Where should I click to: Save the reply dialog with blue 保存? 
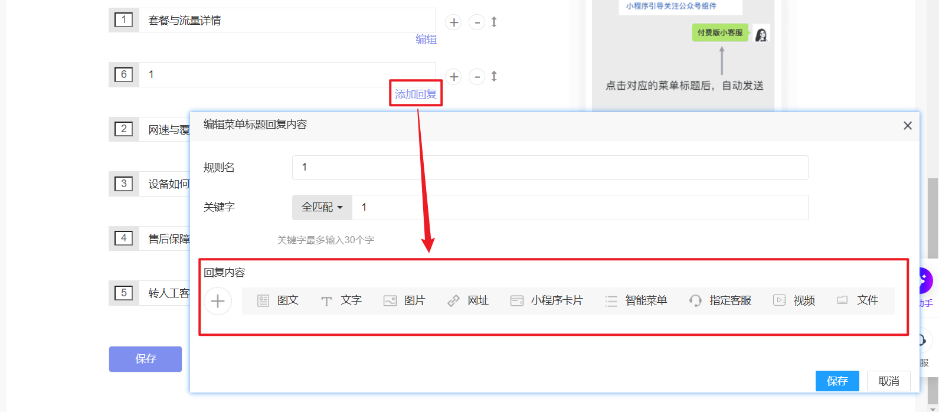[837, 381]
